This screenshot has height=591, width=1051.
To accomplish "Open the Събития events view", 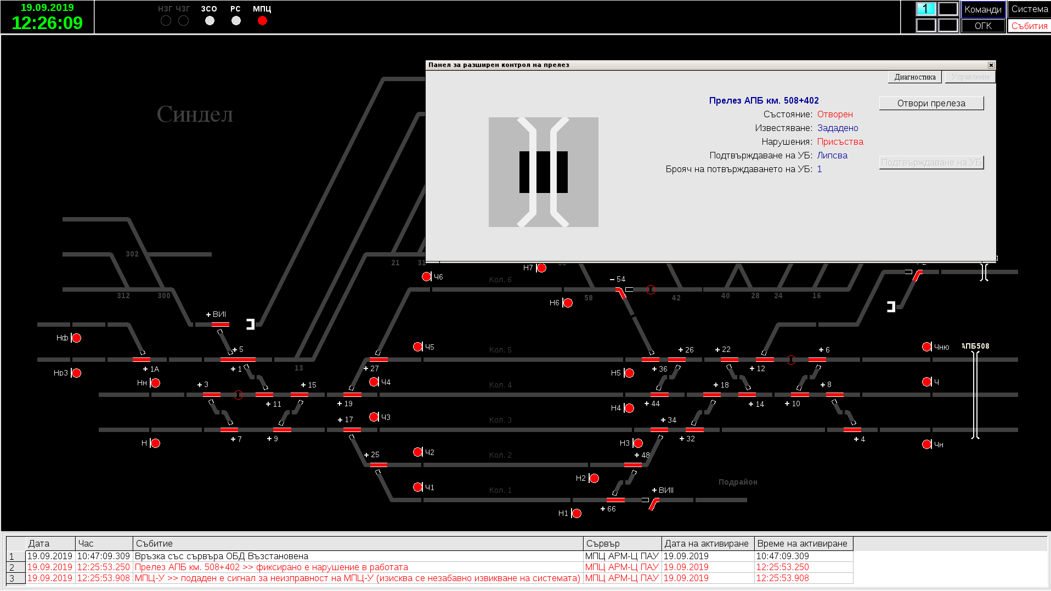I will point(1029,26).
